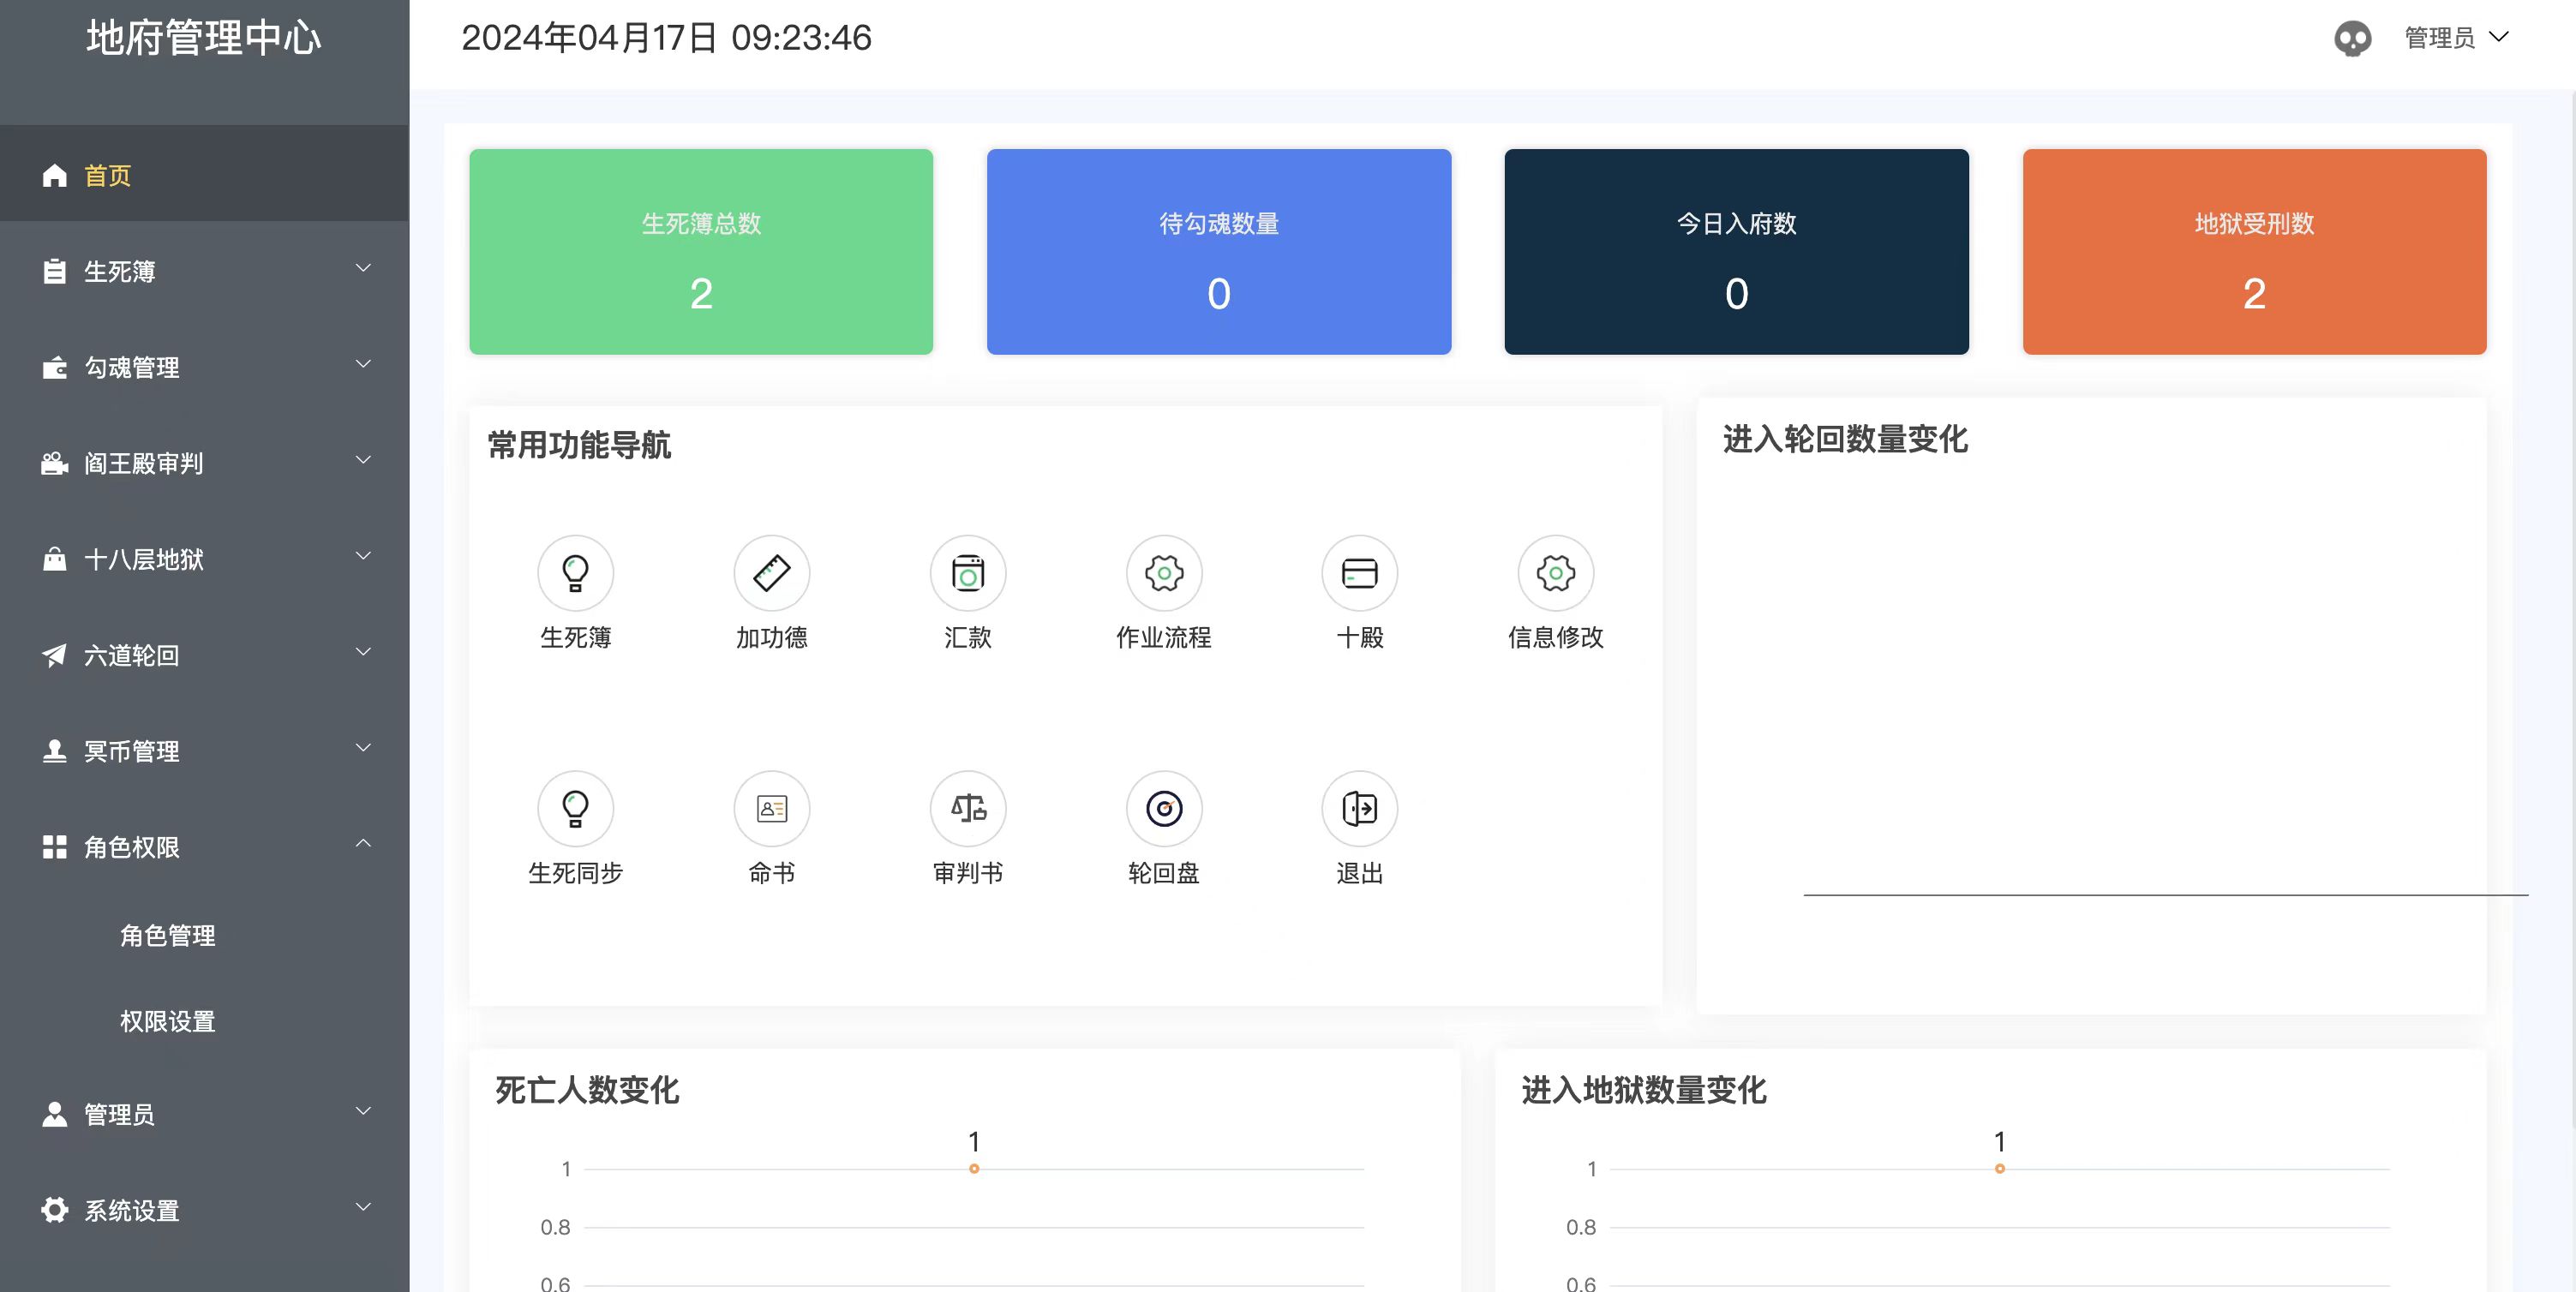Click the blue 待勾魂数量 card
The height and width of the screenshot is (1292, 2576).
[1219, 252]
